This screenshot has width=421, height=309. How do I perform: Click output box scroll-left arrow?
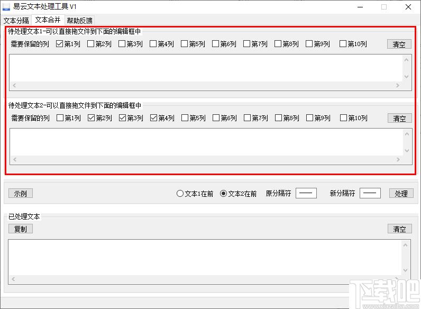[13, 279]
